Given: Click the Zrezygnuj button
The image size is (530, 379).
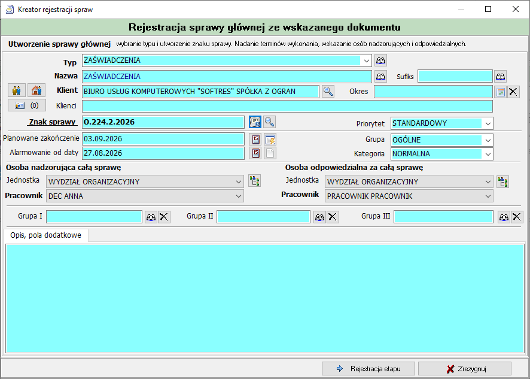Looking at the screenshot, I should coord(465,368).
